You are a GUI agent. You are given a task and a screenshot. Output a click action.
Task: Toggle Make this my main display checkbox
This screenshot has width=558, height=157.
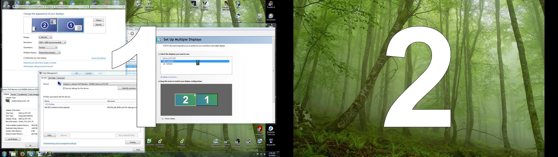point(24,58)
